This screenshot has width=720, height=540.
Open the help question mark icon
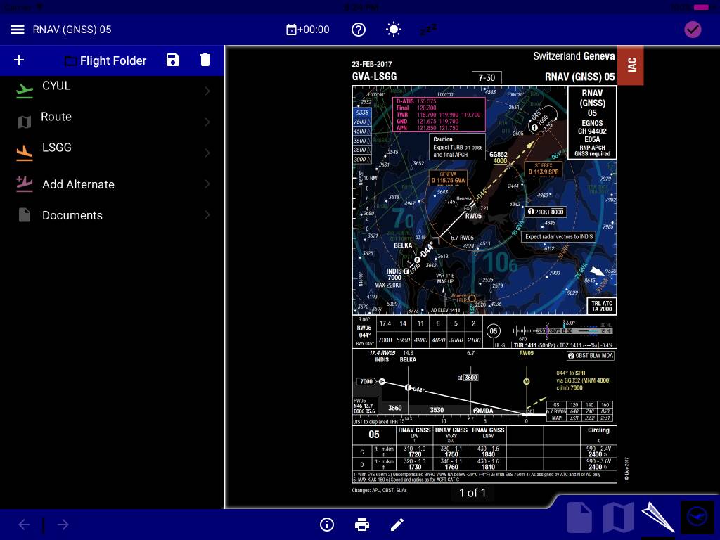pos(359,30)
